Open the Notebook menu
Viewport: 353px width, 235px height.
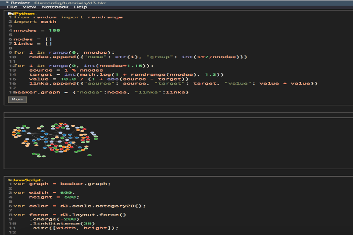tap(55, 7)
